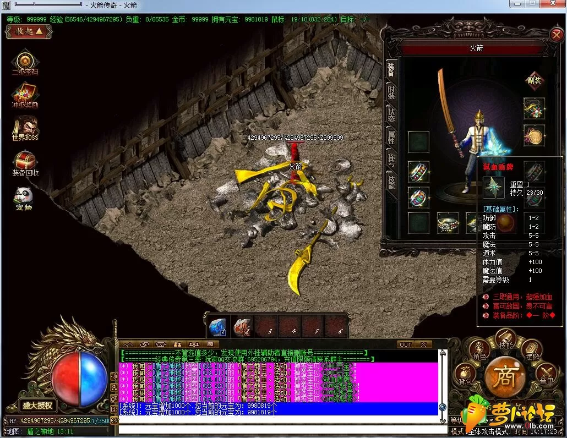Close the chat panel with X button

point(423,344)
